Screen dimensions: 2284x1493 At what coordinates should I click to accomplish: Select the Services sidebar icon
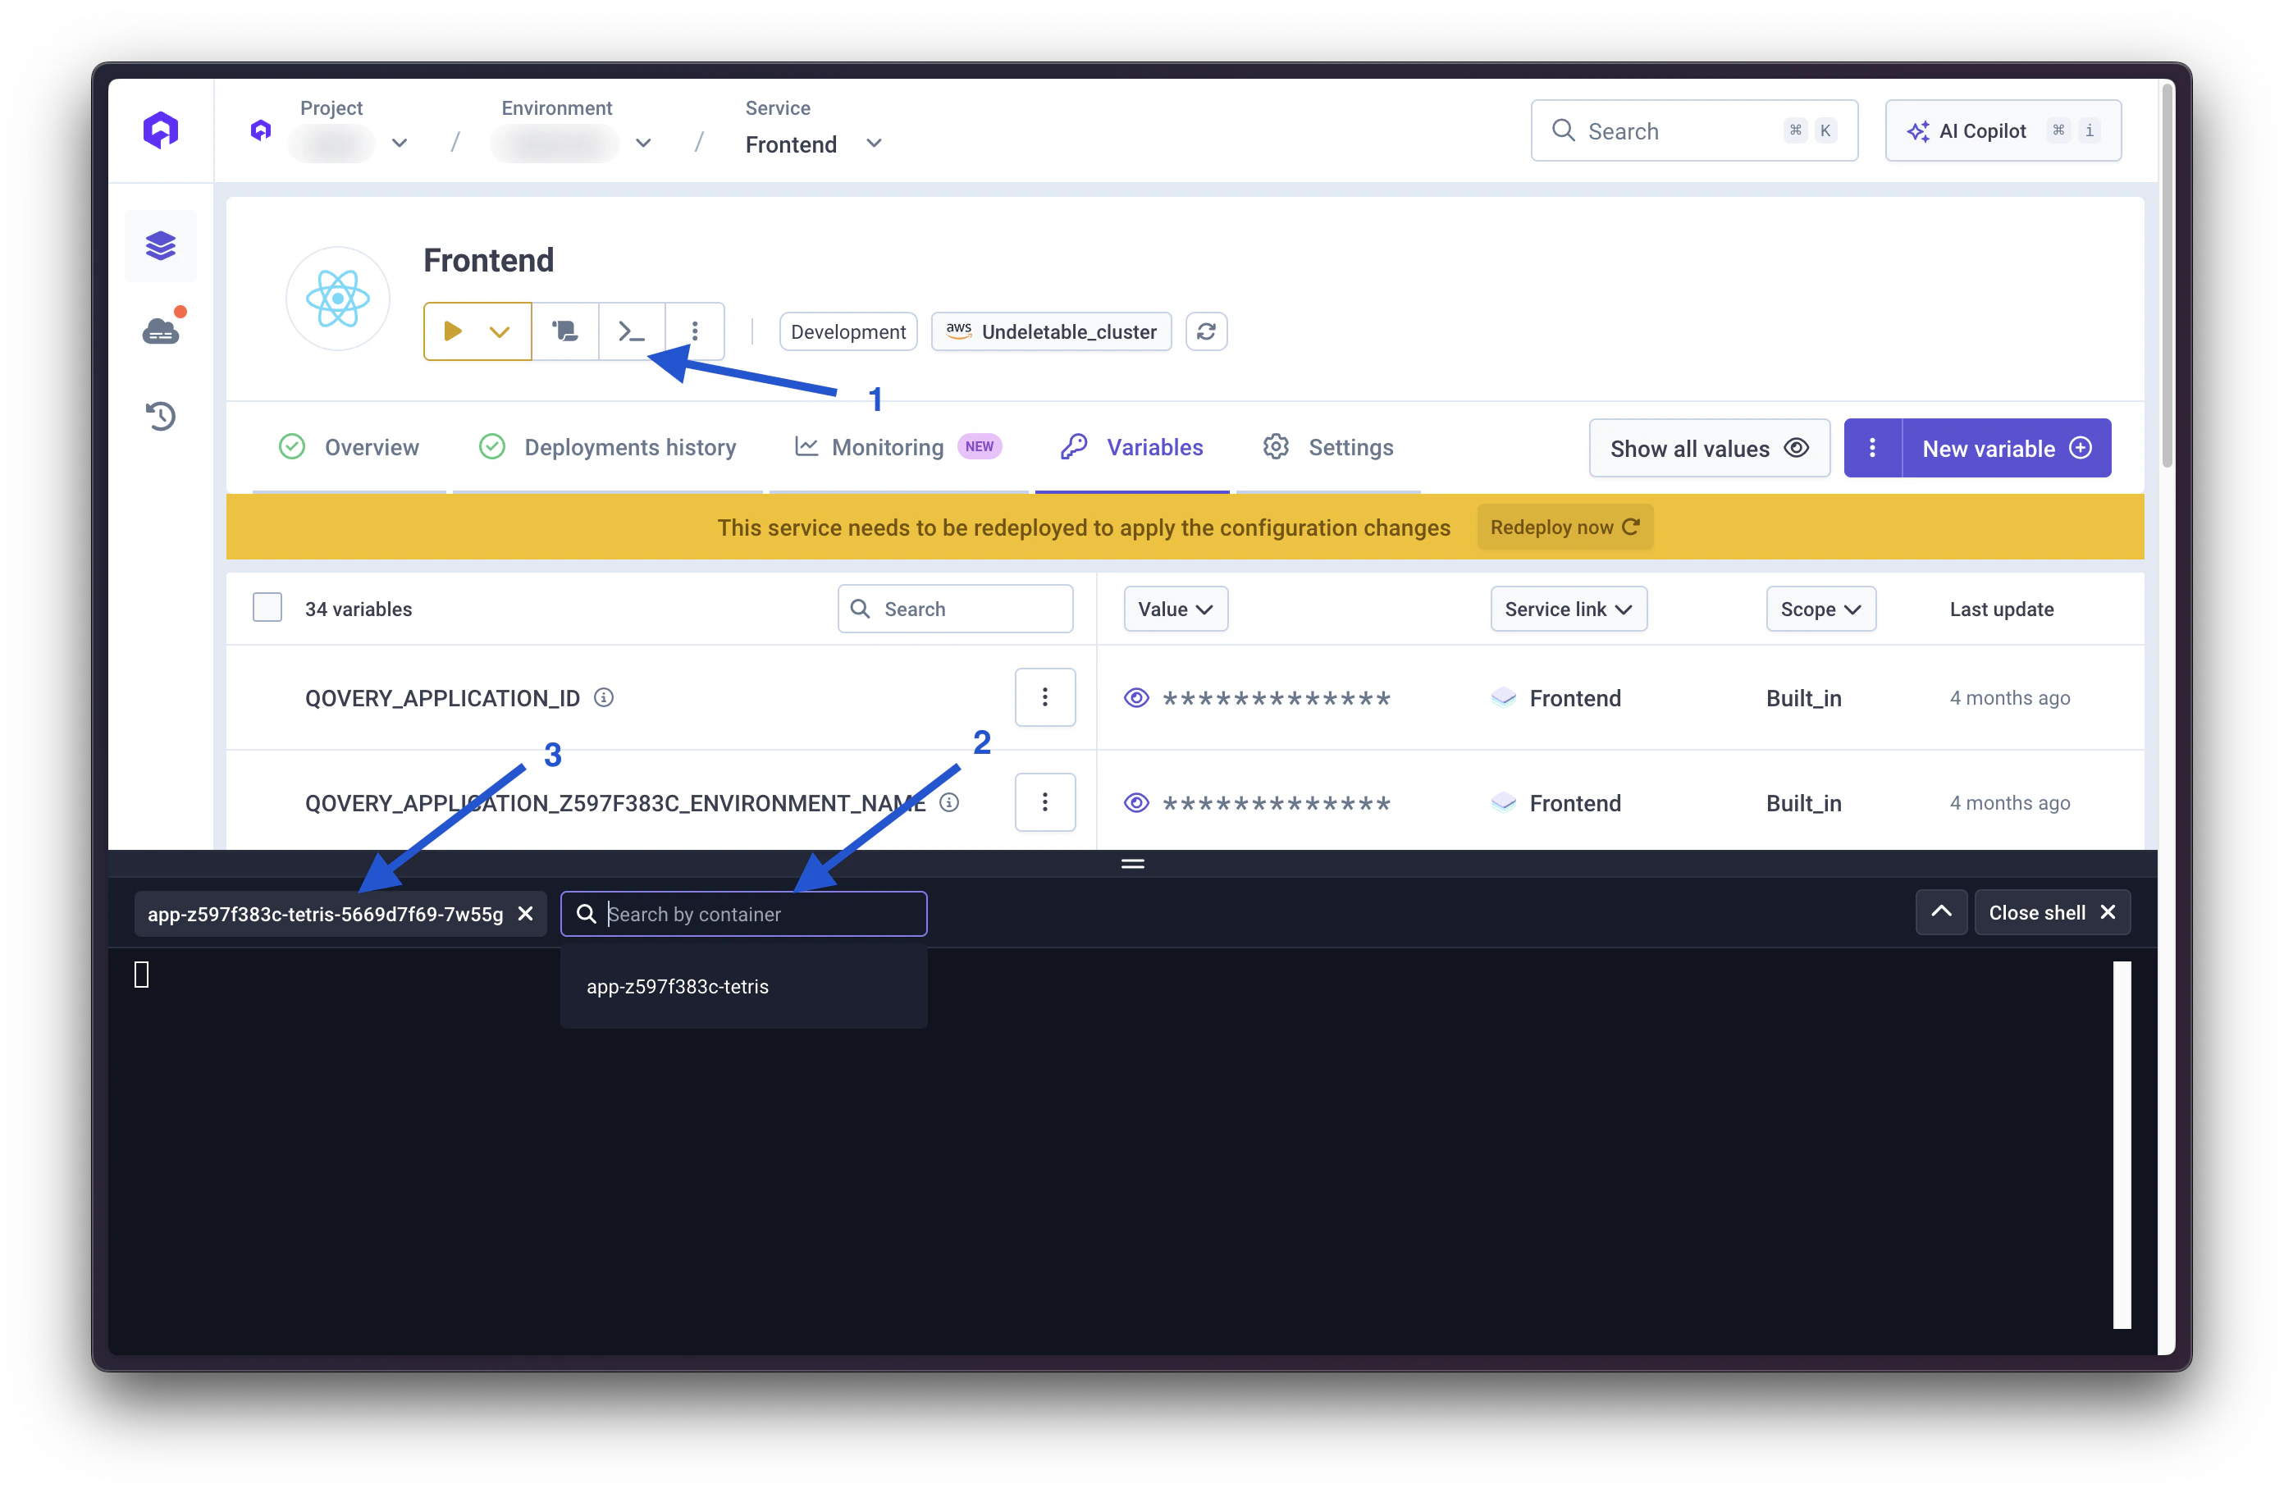(x=160, y=245)
